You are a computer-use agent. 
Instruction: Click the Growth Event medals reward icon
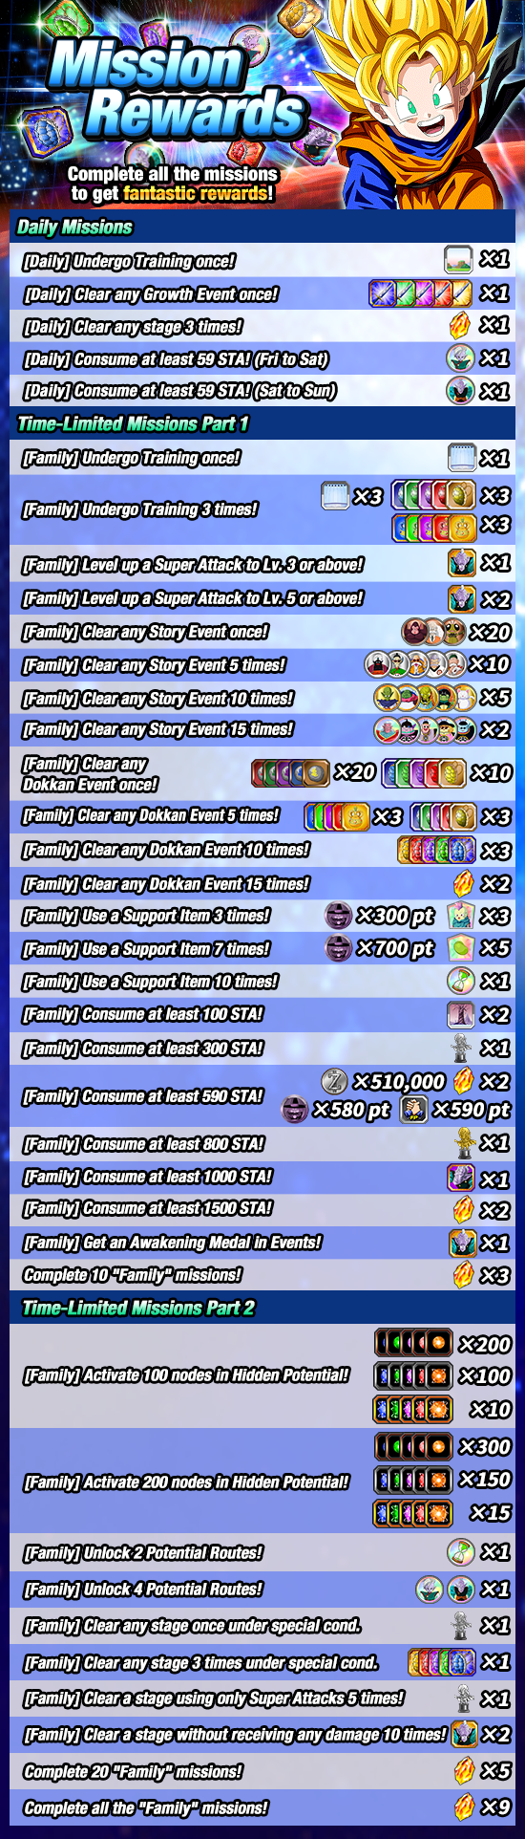pyautogui.click(x=421, y=293)
